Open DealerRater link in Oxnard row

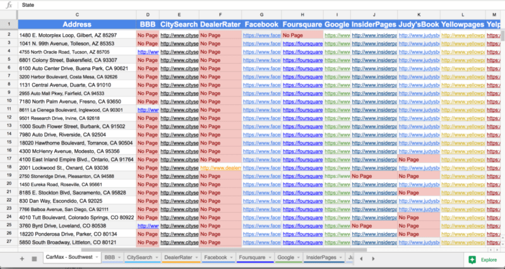220,168
